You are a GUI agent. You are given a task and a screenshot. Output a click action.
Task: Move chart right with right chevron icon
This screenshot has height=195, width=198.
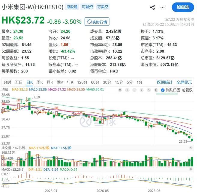click(149, 90)
